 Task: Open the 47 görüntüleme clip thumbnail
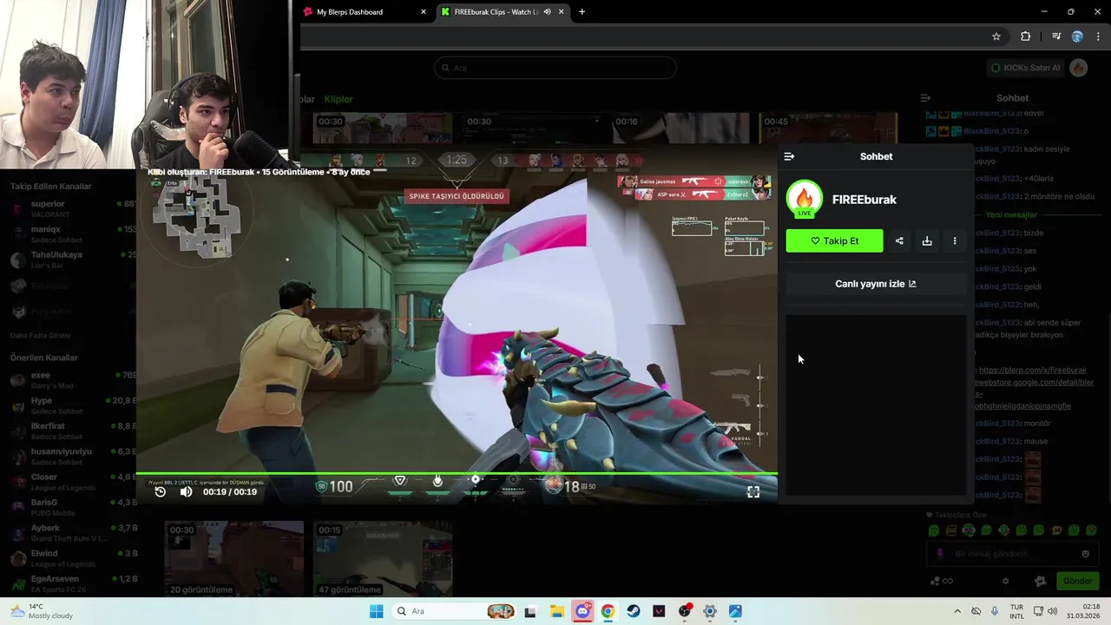[382, 558]
